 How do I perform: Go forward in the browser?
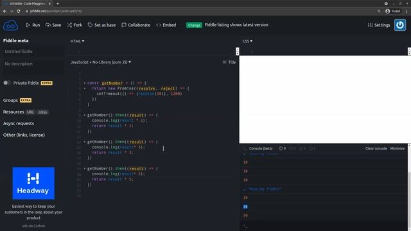click(x=12, y=12)
